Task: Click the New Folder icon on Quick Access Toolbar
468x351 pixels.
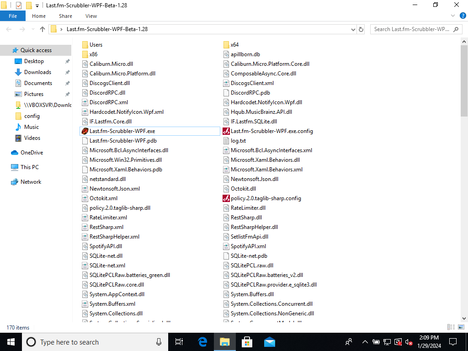Action: click(x=28, y=5)
